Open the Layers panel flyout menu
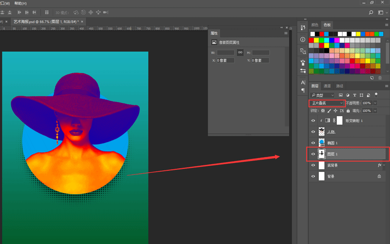 387,86
